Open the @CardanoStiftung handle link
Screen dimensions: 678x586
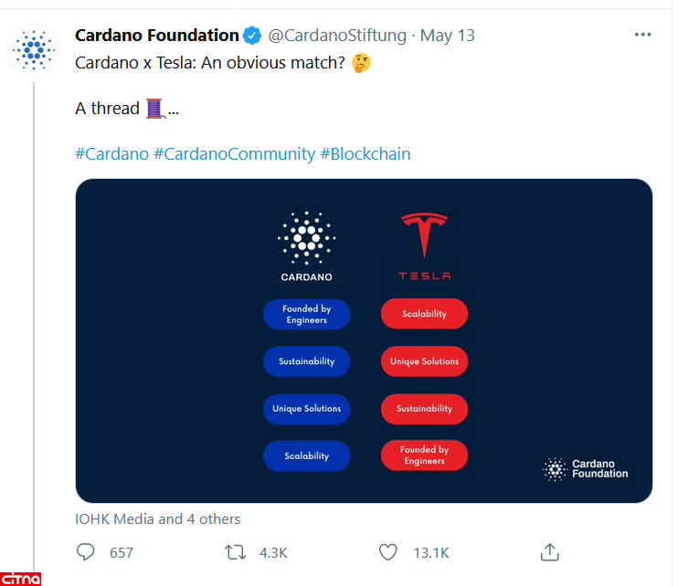tap(336, 36)
